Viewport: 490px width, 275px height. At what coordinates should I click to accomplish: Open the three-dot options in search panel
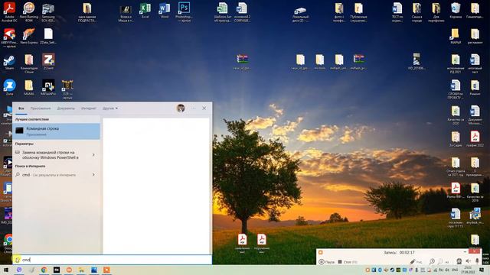point(194,108)
